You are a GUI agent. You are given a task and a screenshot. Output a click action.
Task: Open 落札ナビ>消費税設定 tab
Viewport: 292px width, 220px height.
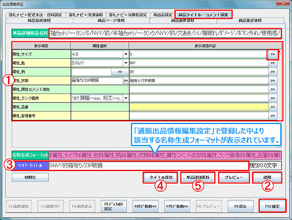click(x=128, y=15)
